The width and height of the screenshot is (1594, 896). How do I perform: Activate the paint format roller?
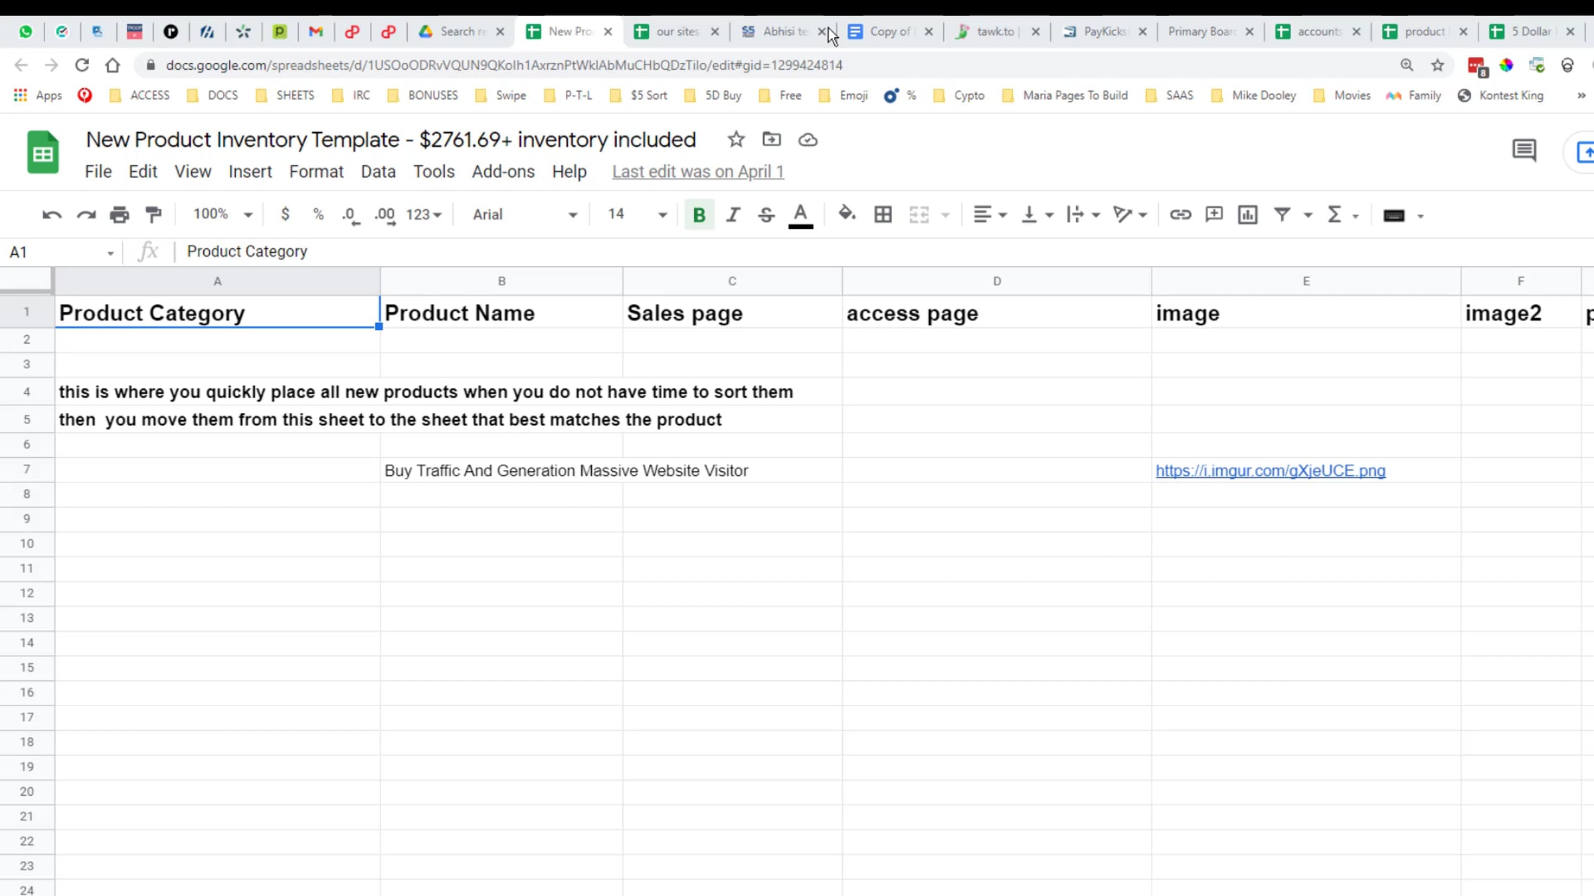coord(153,215)
